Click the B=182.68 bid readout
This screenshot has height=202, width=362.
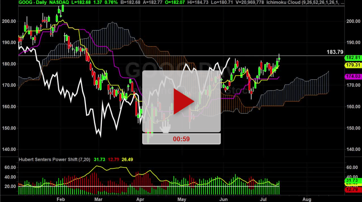[131, 3]
